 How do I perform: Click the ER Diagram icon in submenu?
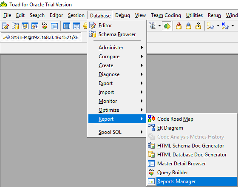(151, 127)
